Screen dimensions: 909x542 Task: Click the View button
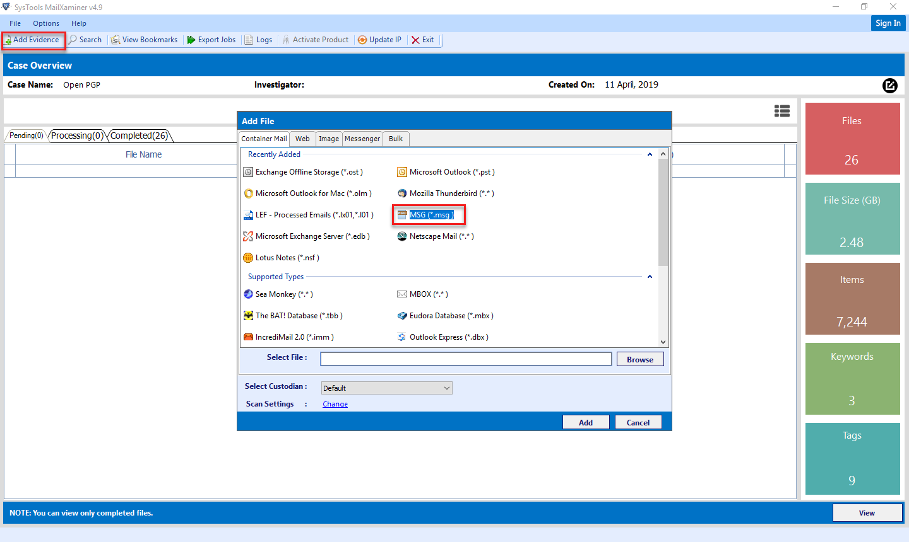click(867, 513)
